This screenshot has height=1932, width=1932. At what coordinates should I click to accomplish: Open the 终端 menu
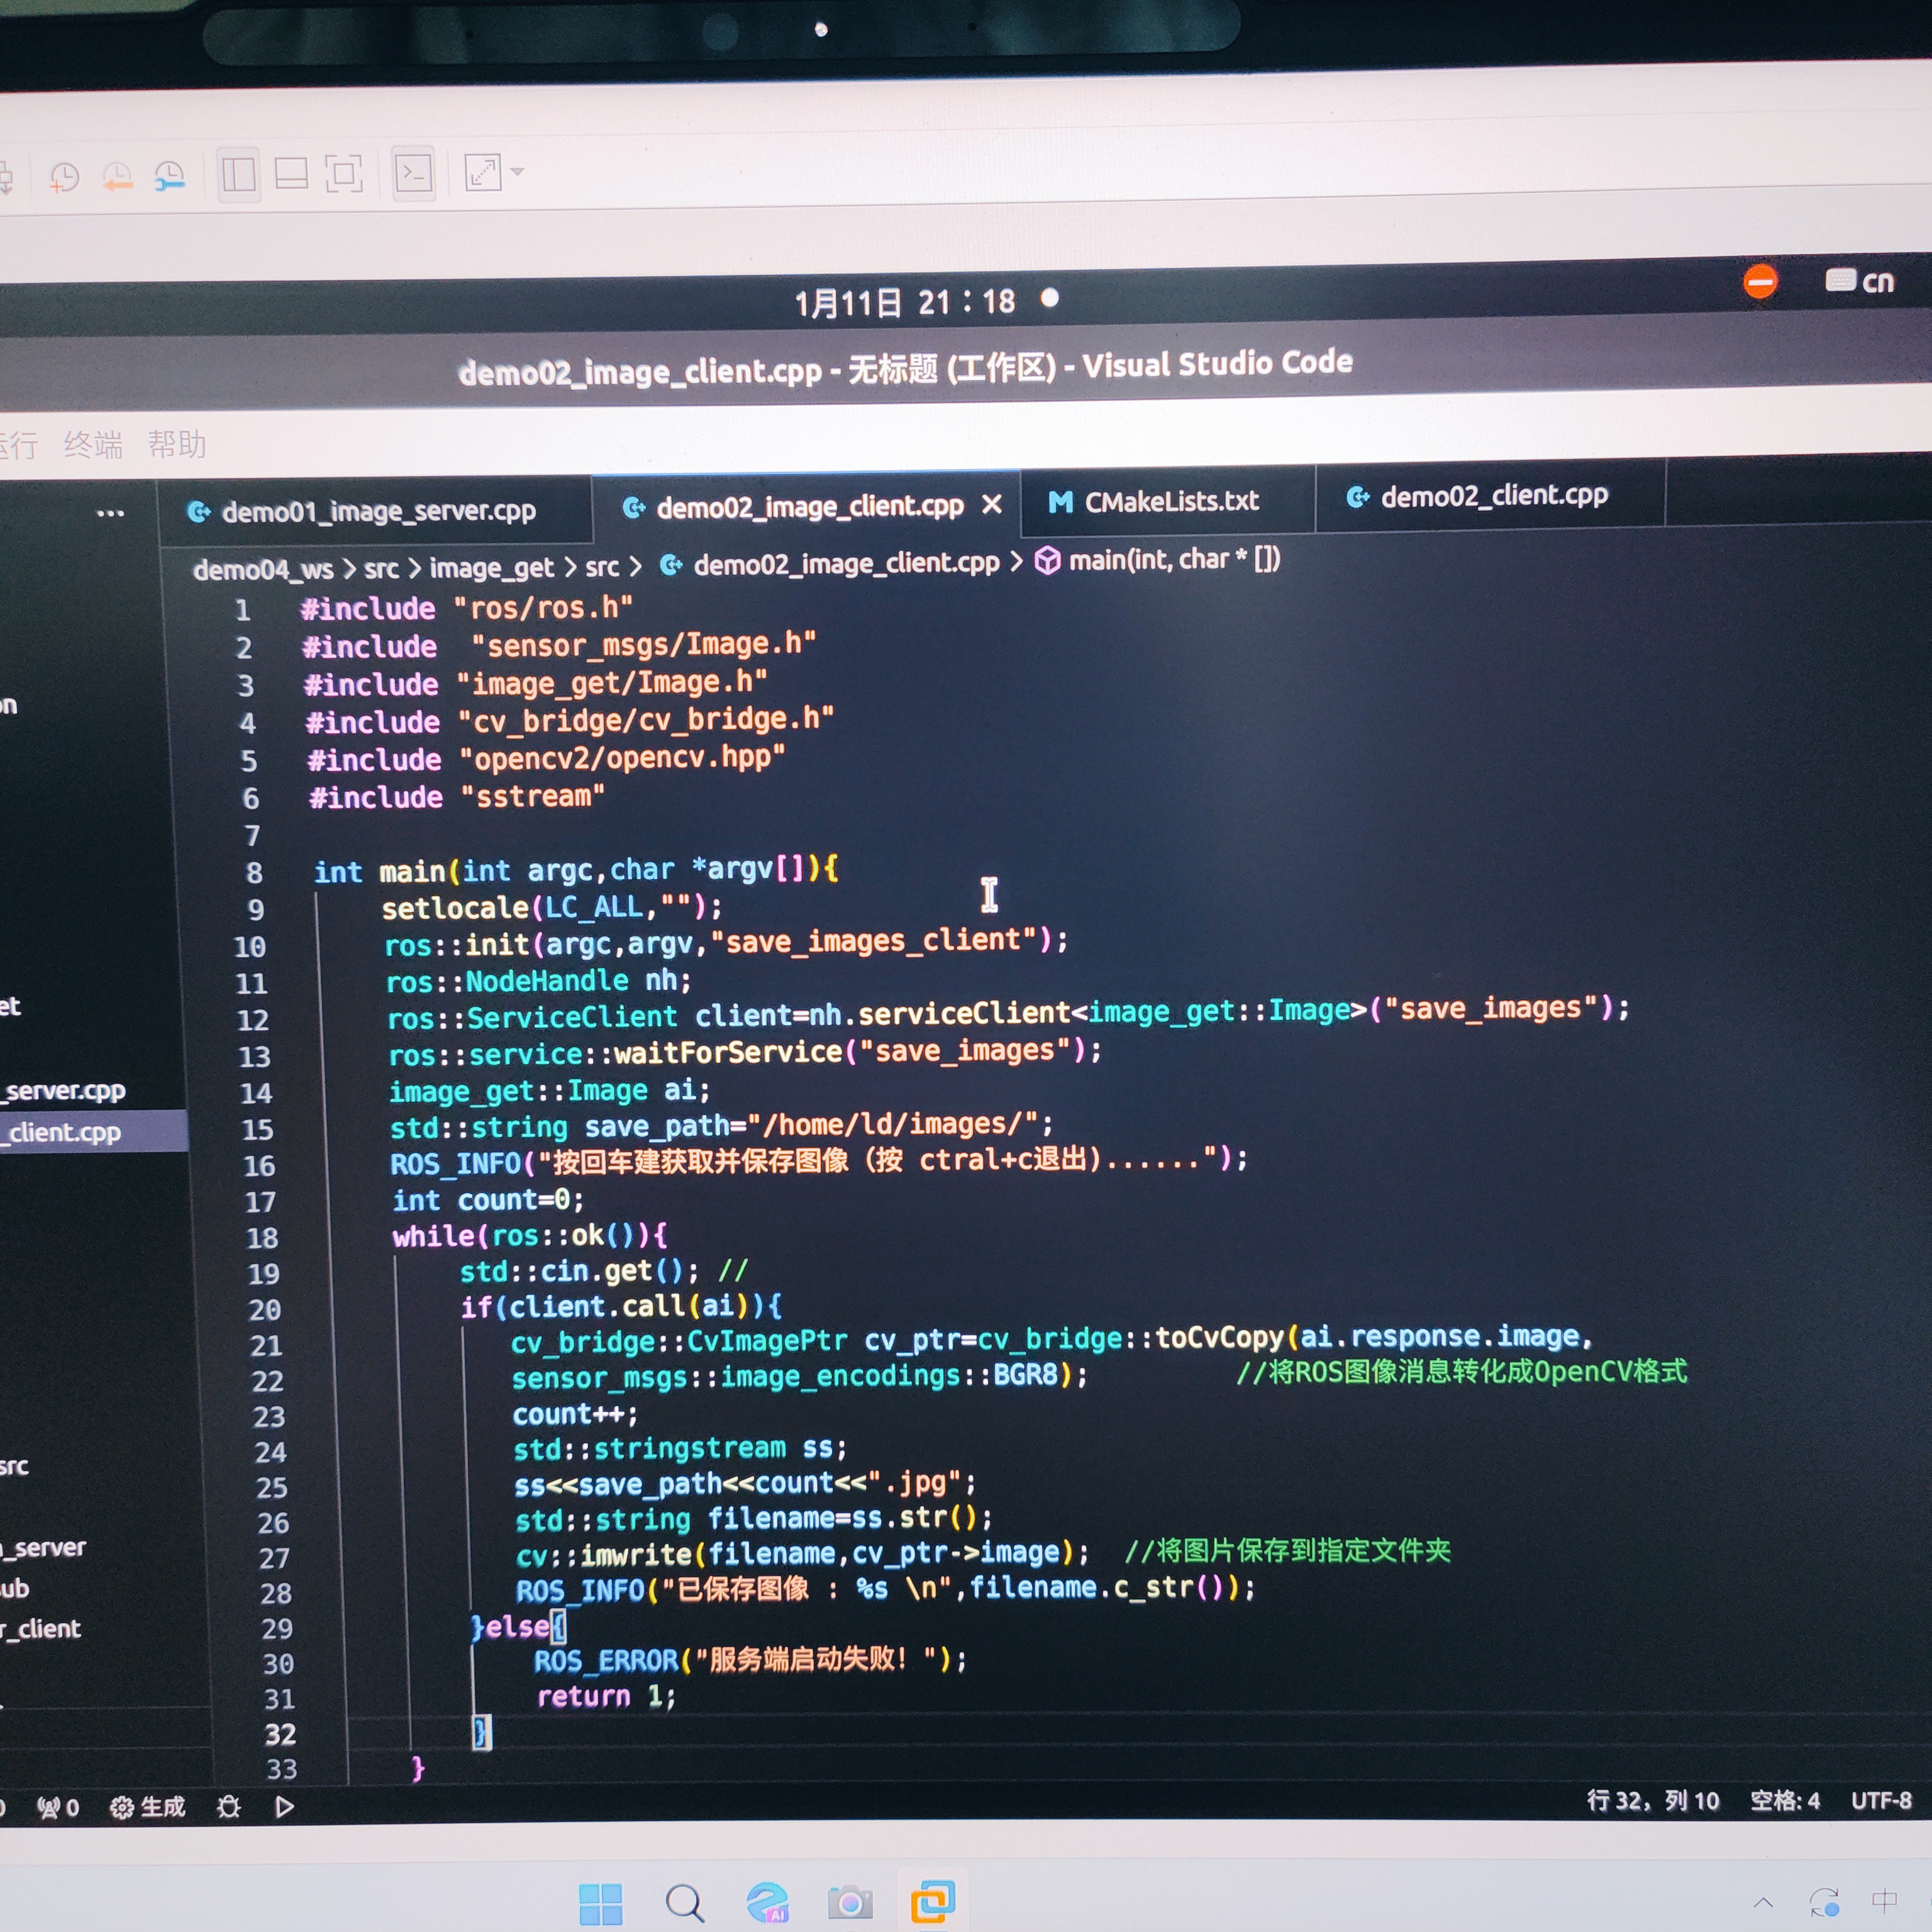93,445
